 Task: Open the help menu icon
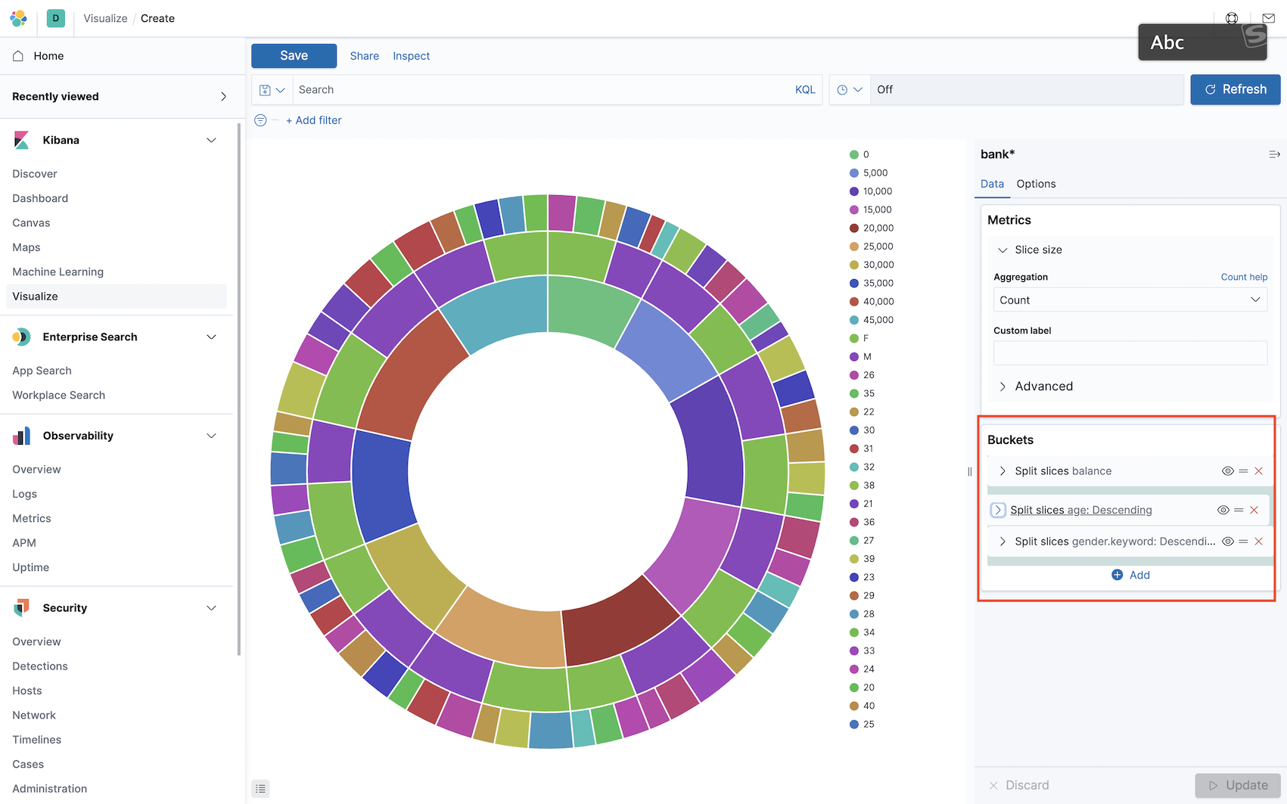pos(1232,18)
